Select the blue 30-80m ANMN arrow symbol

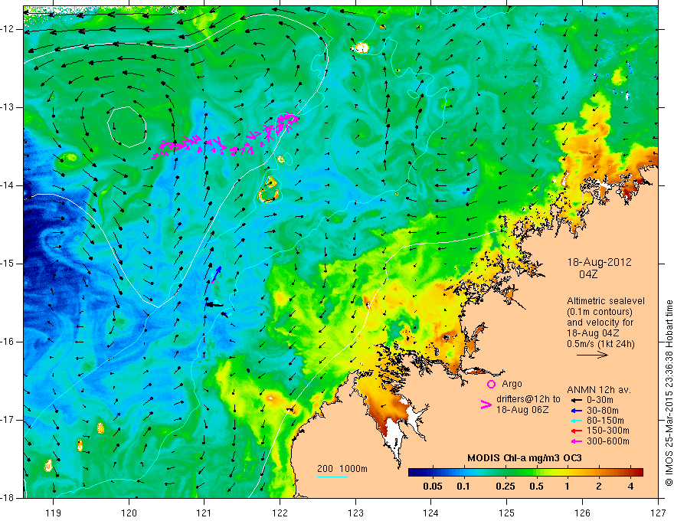point(576,410)
